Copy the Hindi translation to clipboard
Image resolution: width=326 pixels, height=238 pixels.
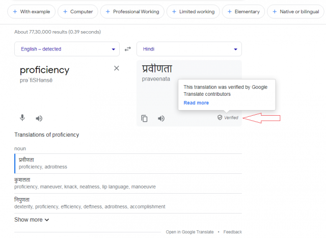click(144, 118)
